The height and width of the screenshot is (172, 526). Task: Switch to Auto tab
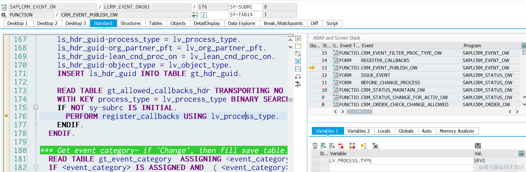[x=427, y=131]
